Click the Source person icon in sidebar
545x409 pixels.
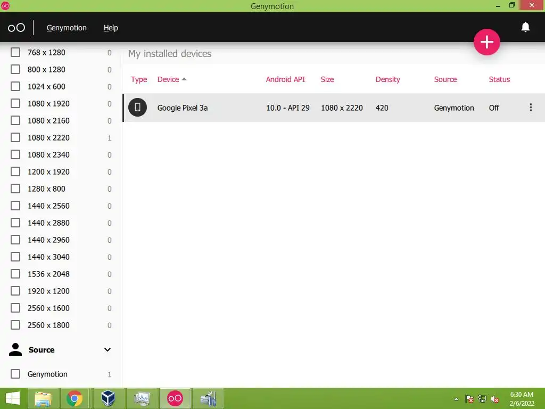(15, 349)
